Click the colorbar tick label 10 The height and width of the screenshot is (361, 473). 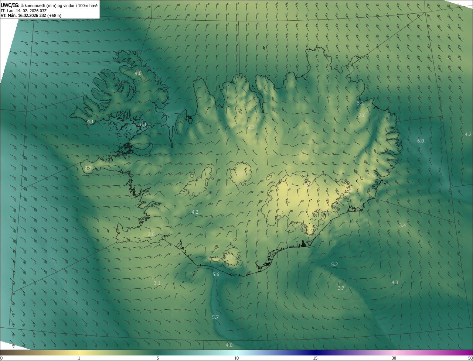tap(236, 358)
